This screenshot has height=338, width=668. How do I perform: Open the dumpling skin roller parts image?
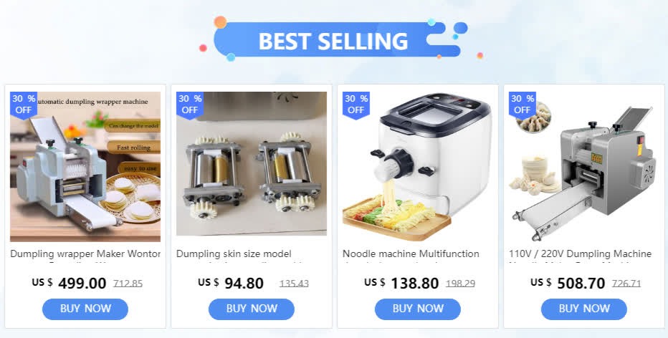tap(252, 163)
